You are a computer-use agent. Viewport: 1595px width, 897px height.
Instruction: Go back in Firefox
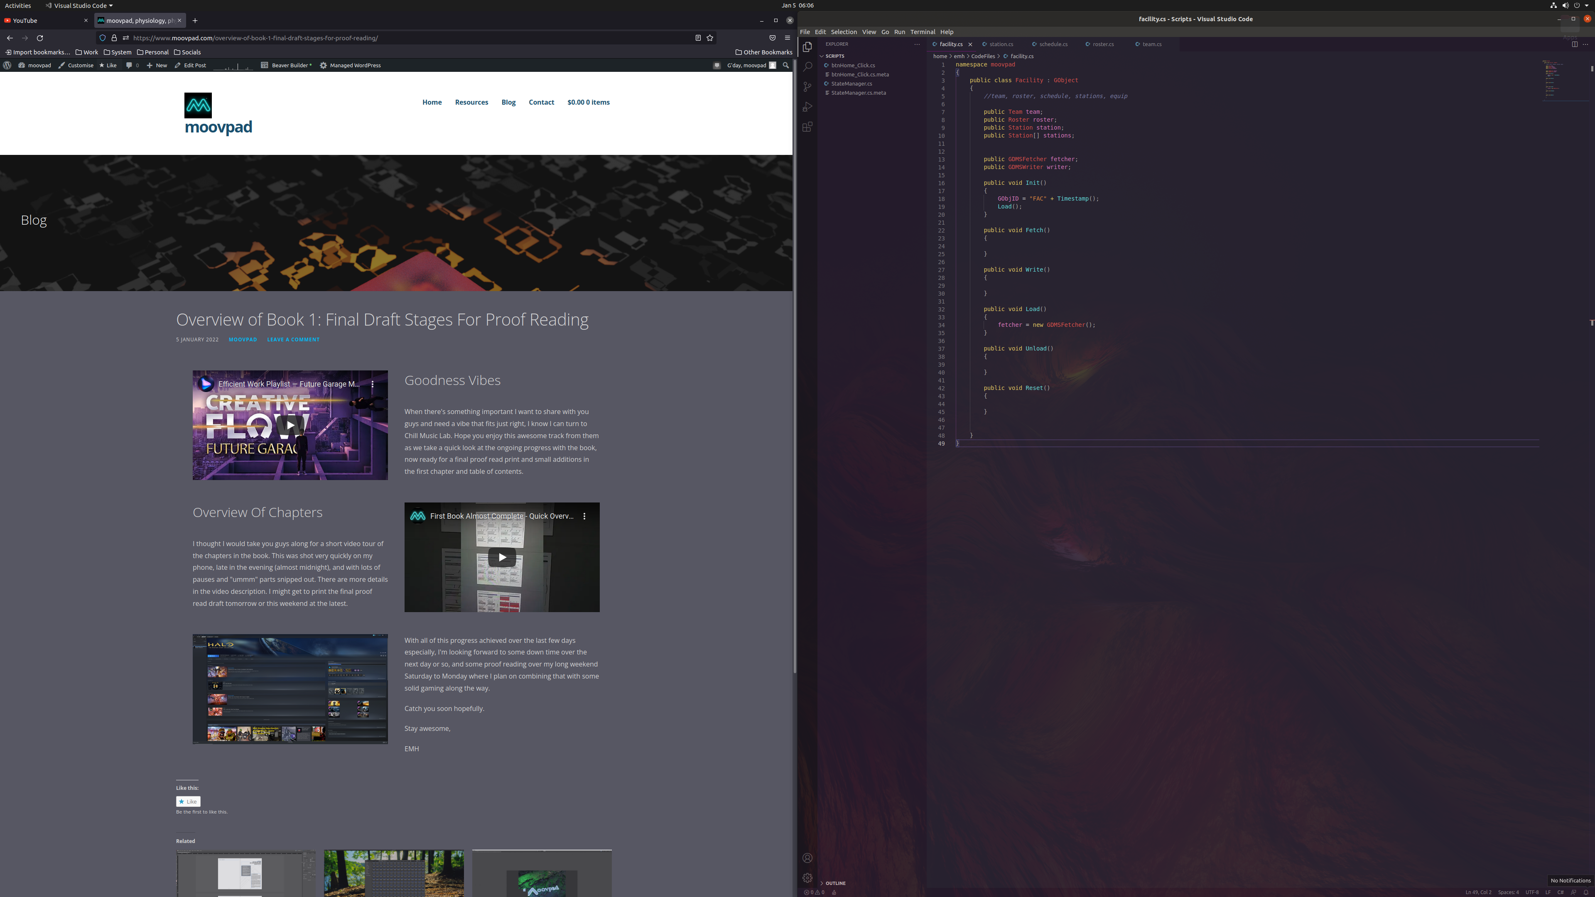pyautogui.click(x=10, y=38)
